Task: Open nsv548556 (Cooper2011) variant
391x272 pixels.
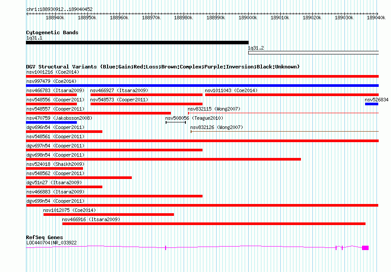Action: [x=55, y=100]
